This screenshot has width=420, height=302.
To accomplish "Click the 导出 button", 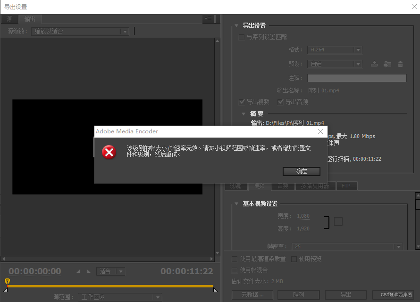I will tap(346, 295).
